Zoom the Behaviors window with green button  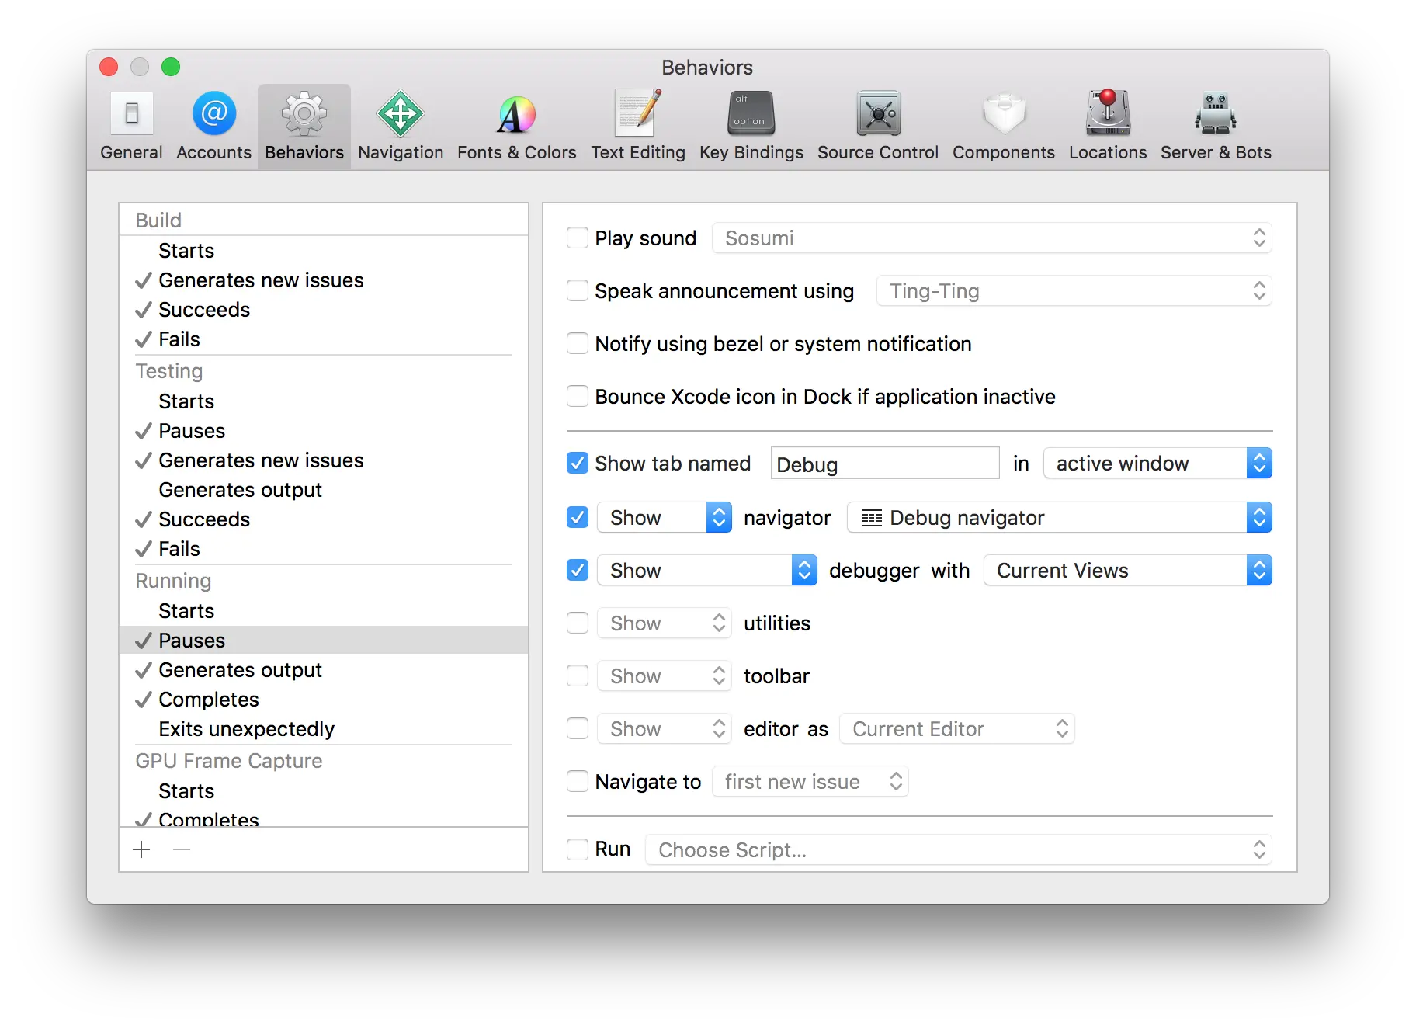tap(171, 68)
